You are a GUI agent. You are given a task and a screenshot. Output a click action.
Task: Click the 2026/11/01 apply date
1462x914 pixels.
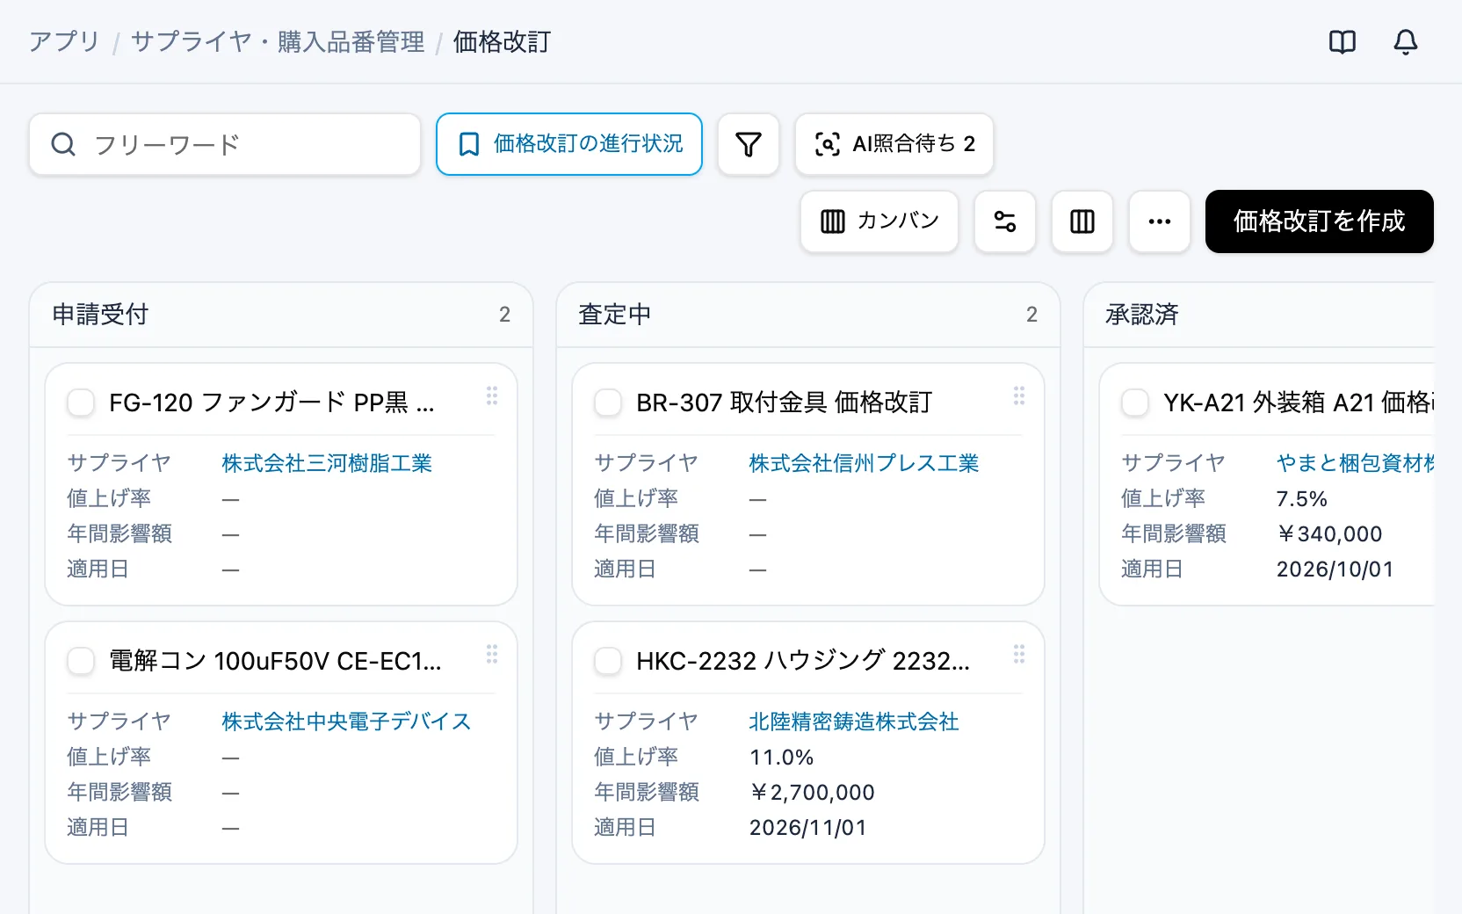coord(808,827)
